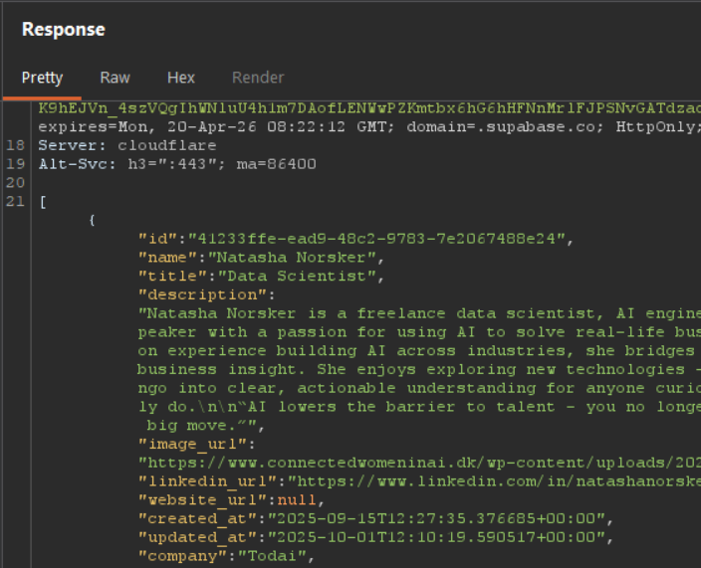The width and height of the screenshot is (701, 568).
Task: Click line number 18 in gutter
Action: (16, 145)
